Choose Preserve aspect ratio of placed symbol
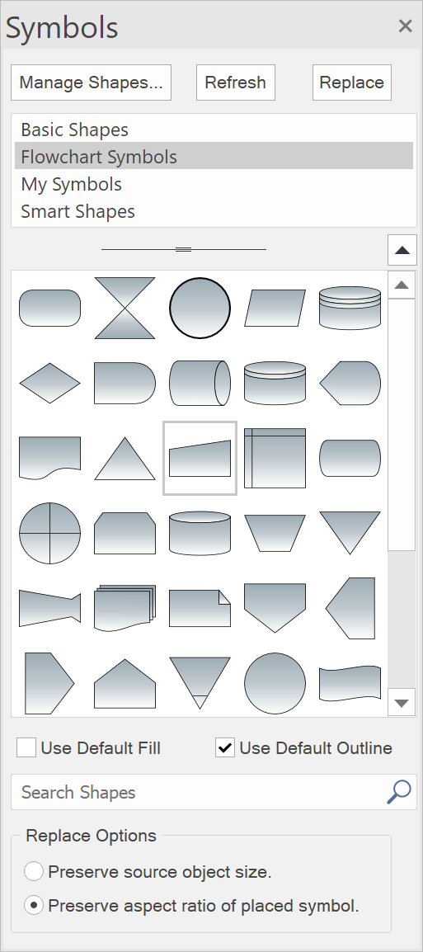This screenshot has height=952, width=423. click(x=33, y=906)
